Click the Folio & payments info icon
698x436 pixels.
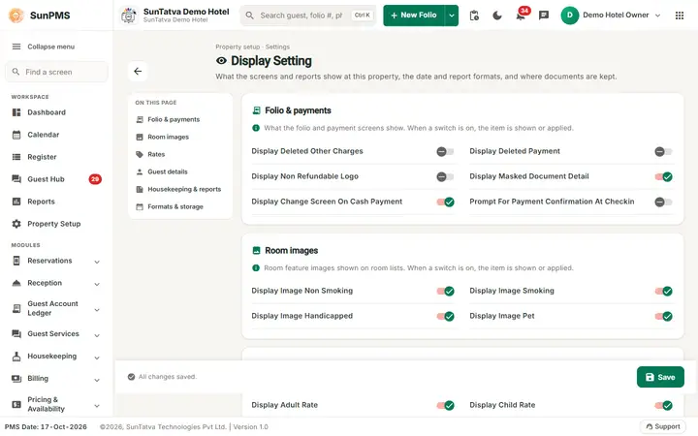[256, 128]
